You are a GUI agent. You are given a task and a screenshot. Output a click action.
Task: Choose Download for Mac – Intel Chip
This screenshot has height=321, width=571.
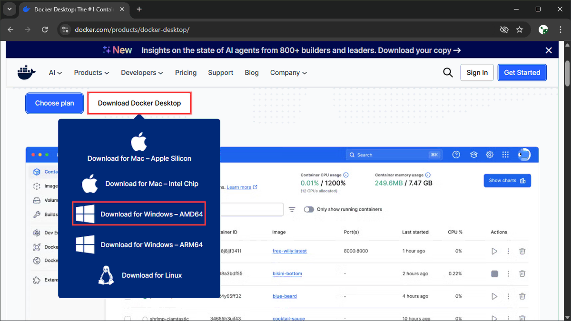[x=139, y=184]
